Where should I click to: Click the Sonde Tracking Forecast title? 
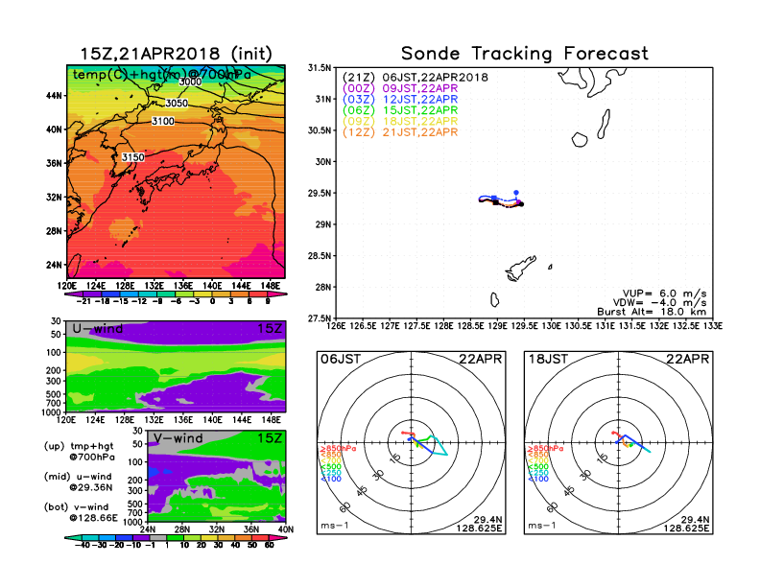tap(525, 54)
